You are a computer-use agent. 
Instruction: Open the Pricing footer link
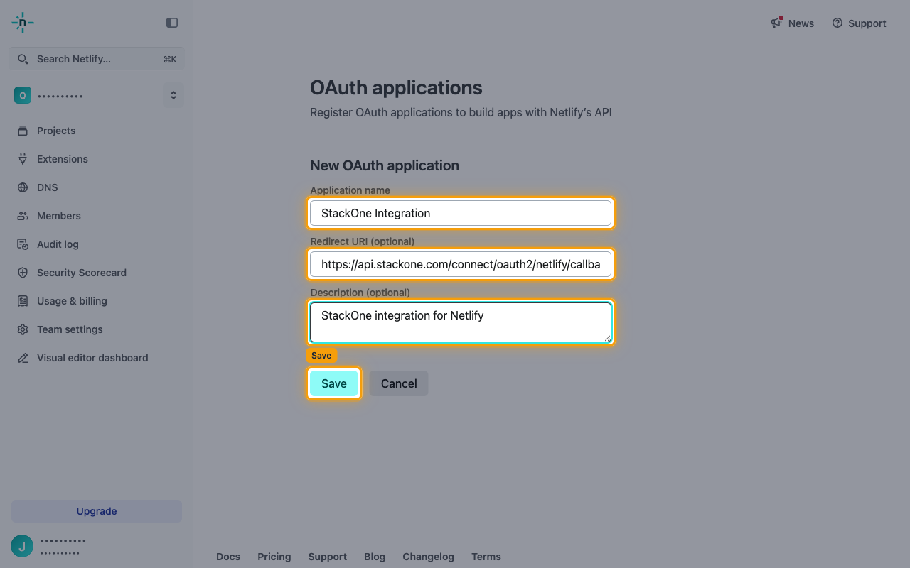click(x=274, y=557)
